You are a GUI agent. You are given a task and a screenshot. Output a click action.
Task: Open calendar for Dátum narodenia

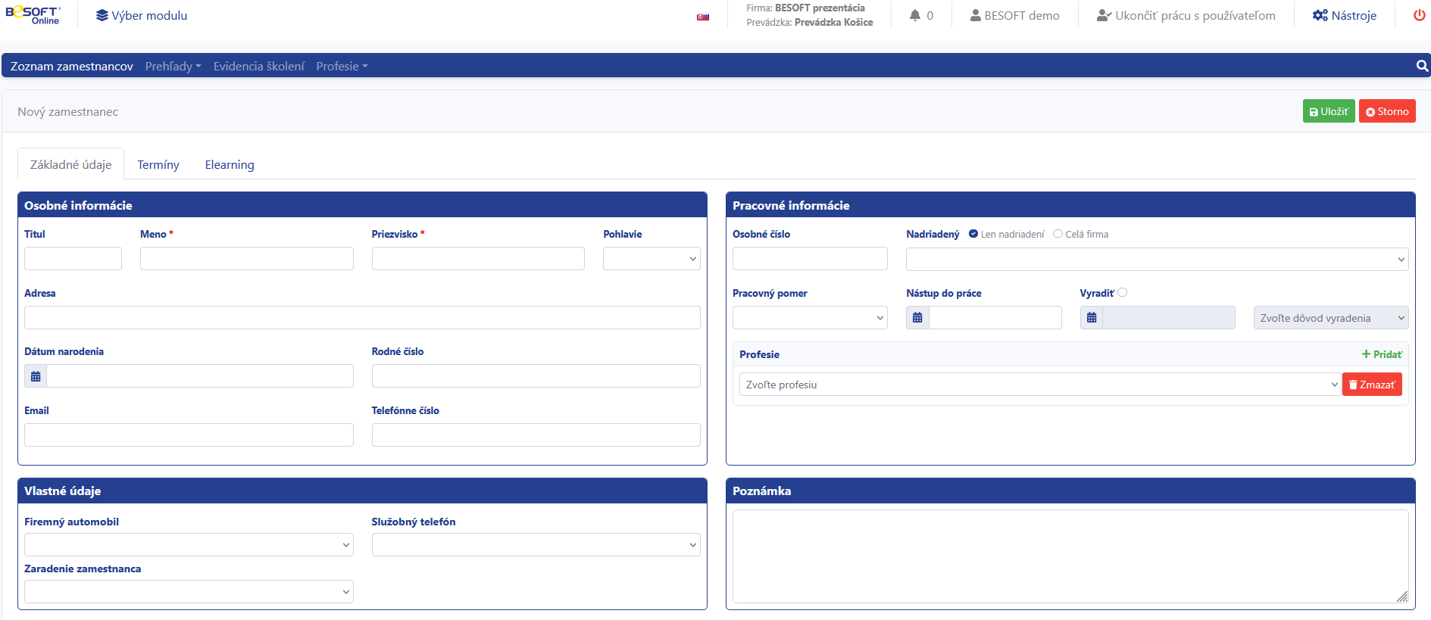tap(36, 376)
